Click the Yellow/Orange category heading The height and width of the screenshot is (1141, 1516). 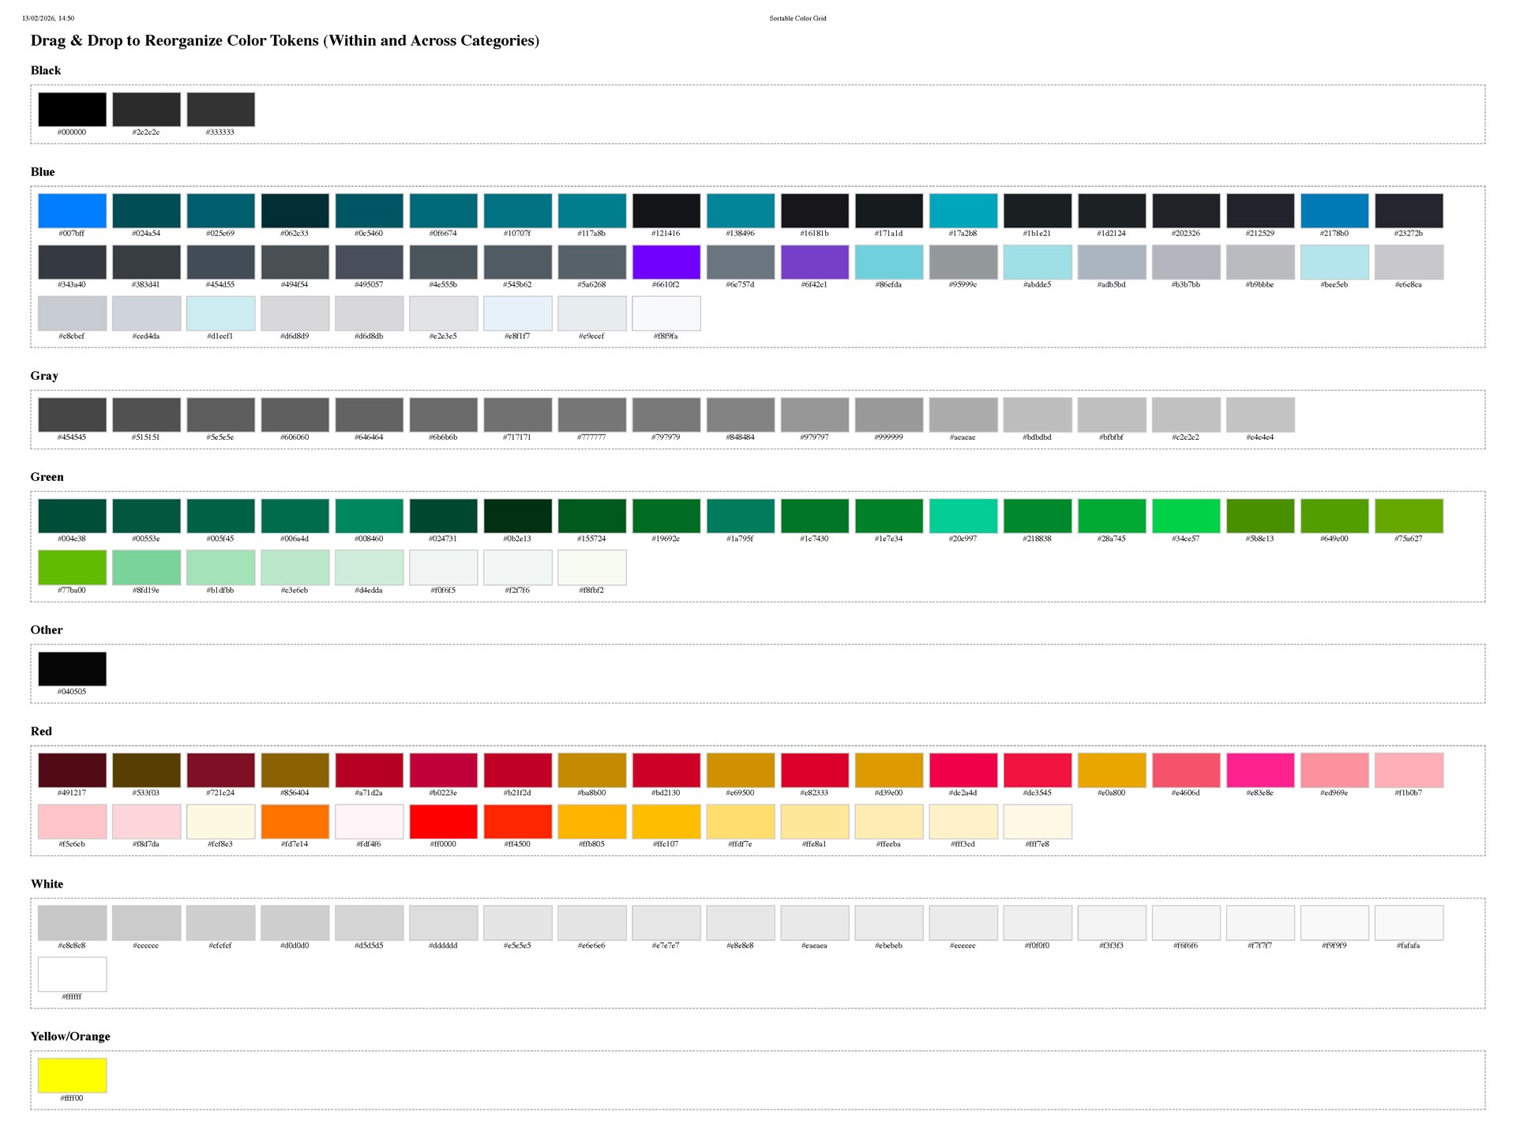[70, 1036]
